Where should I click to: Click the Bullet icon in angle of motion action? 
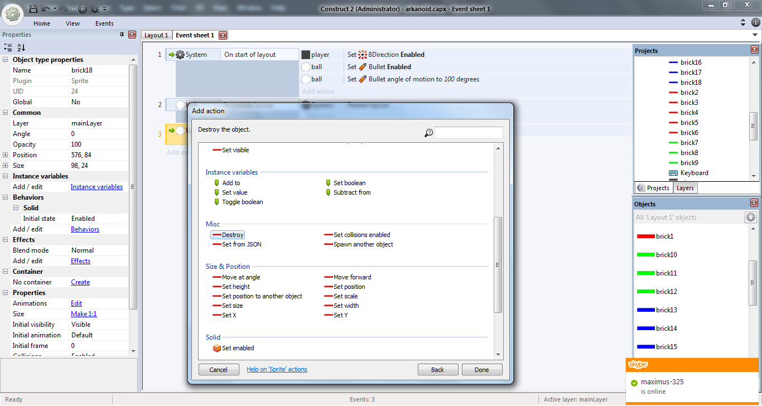click(x=363, y=79)
